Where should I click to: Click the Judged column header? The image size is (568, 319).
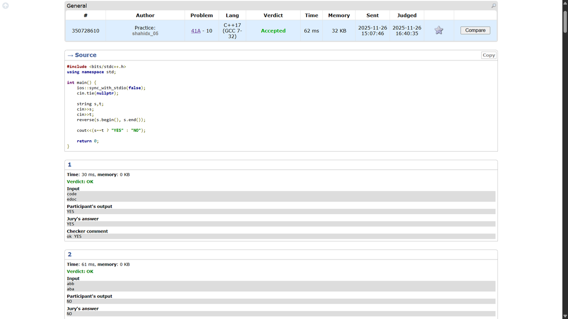(x=407, y=16)
